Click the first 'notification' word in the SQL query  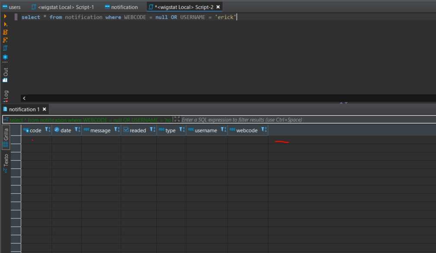[x=84, y=17]
